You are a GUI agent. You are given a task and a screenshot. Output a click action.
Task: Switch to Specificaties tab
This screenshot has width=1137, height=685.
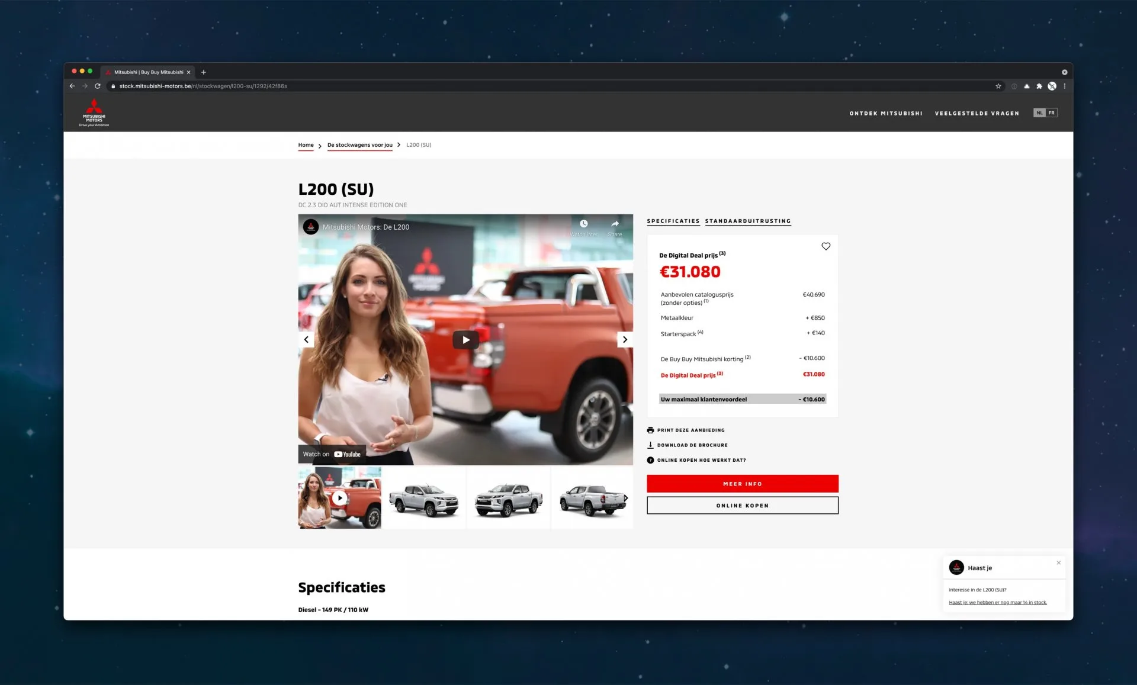[673, 221]
